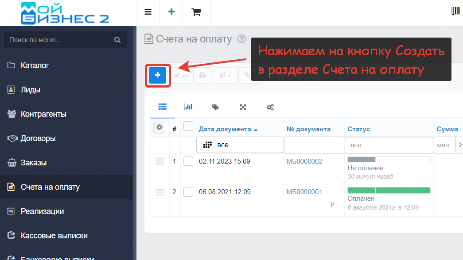463x260 pixels.
Task: Click the blue Create plus button
Action: 158,75
